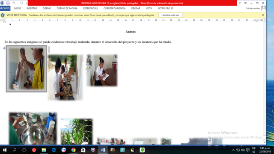This screenshot has height=154, width=274.
Task: Expand the Quick Access Toolbar customize arrow
Action: [x=27, y=3]
